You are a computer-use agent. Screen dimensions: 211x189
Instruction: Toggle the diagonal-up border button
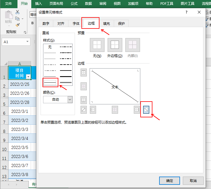(84, 110)
